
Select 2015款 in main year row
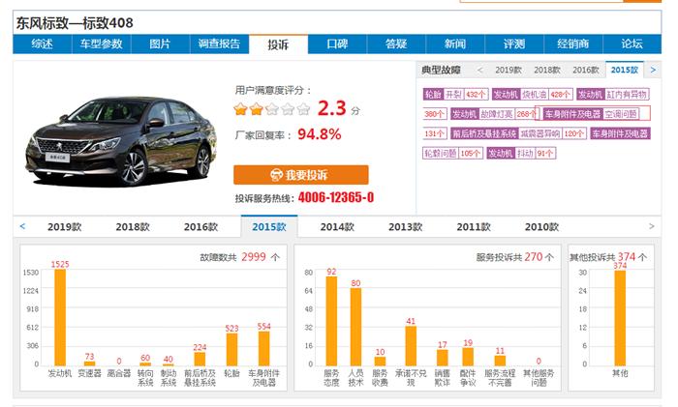coord(269,226)
